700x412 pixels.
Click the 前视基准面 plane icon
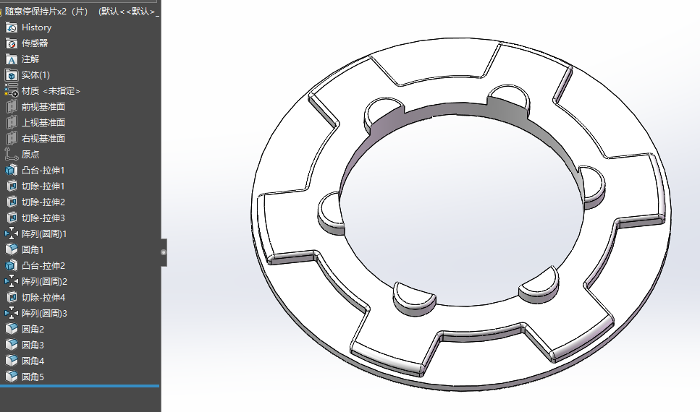click(11, 107)
